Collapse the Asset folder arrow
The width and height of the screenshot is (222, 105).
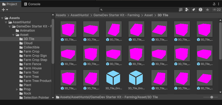(x=13, y=35)
